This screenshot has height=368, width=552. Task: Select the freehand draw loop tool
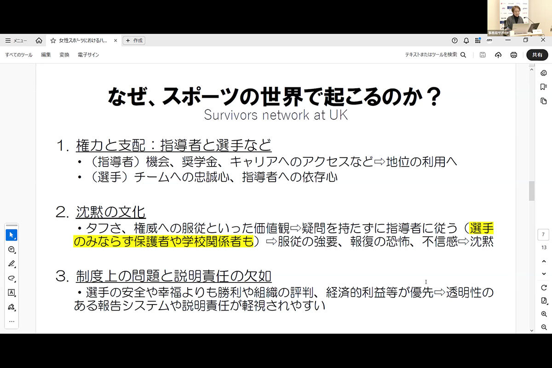click(x=11, y=278)
